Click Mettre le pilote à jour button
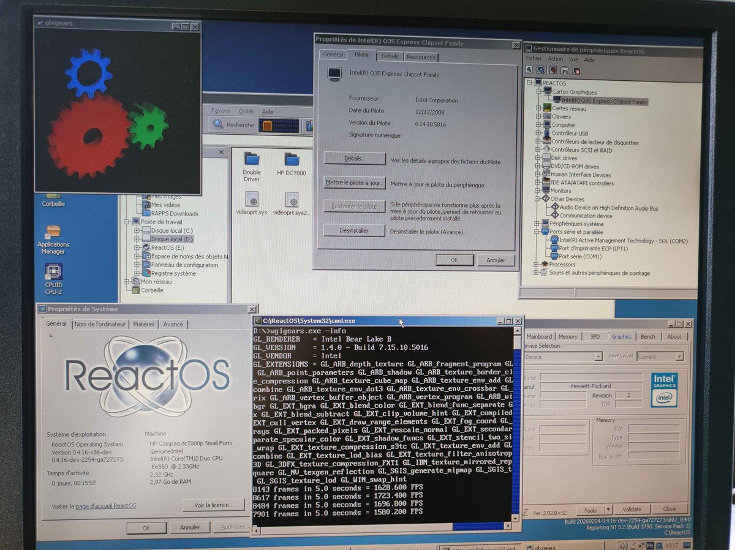735x550 pixels. 355,183
